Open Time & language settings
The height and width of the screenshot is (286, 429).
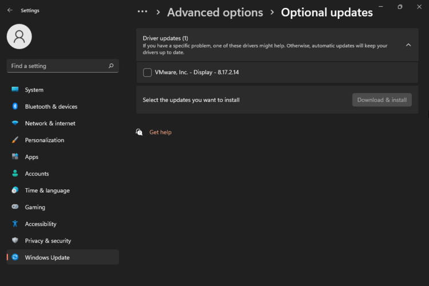pos(47,190)
